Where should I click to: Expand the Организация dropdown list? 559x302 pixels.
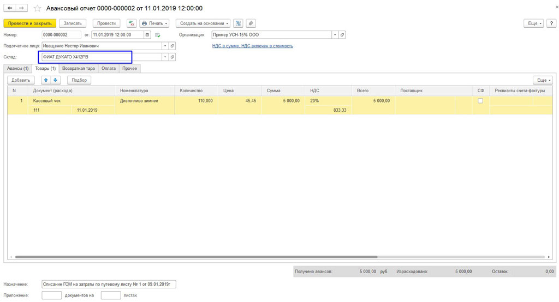pyautogui.click(x=335, y=35)
